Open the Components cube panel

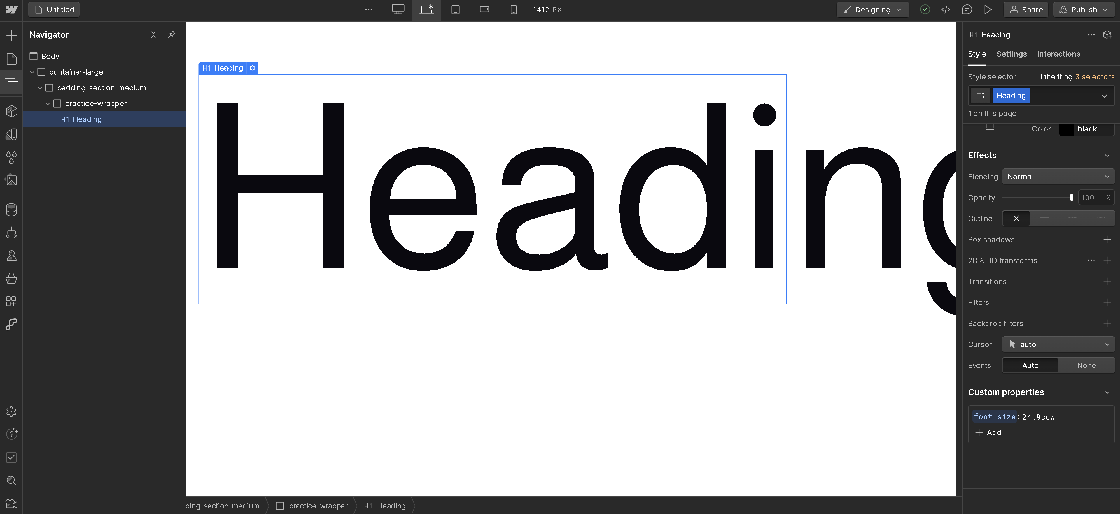11,111
